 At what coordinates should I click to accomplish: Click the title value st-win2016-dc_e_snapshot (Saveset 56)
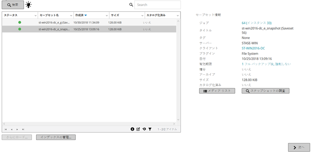(x=267, y=31)
